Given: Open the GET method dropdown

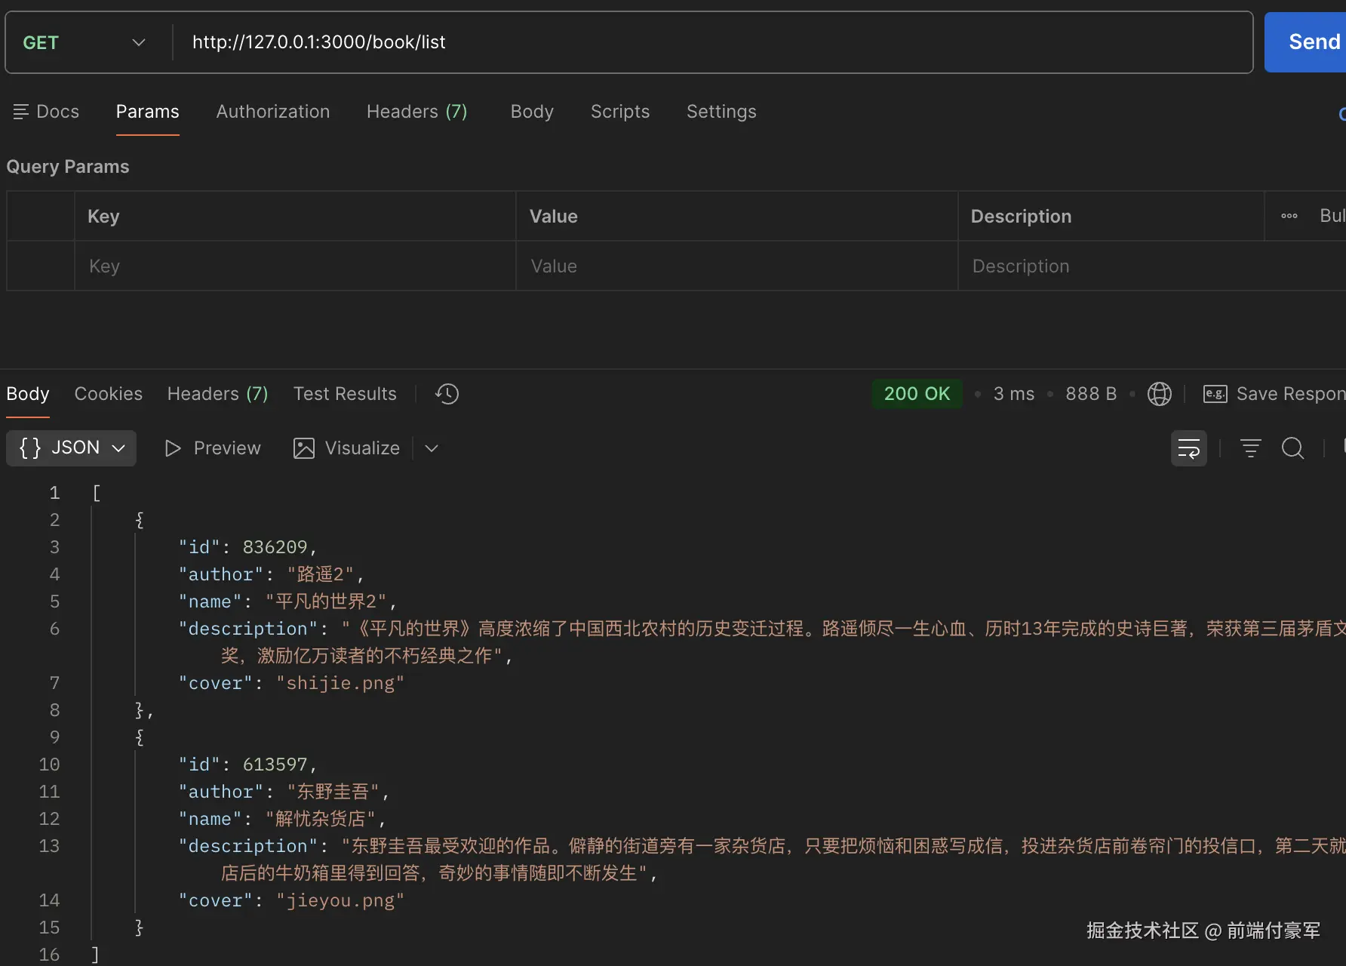Looking at the screenshot, I should click(x=85, y=42).
